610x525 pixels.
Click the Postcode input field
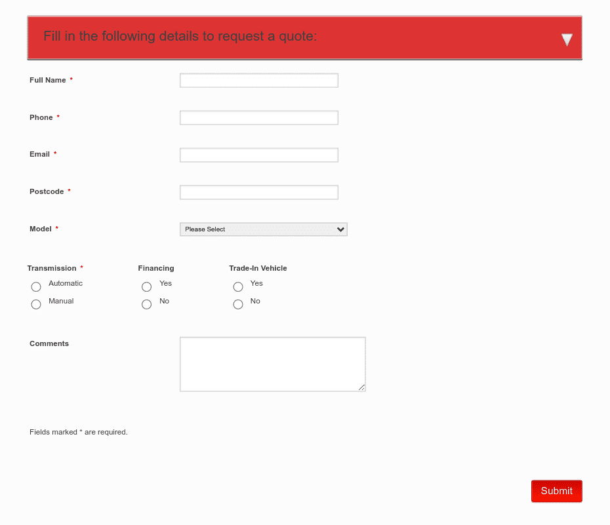pos(258,192)
